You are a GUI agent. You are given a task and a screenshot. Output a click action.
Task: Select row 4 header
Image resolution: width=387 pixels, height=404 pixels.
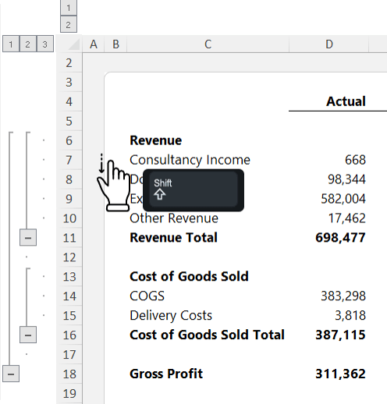pos(69,101)
